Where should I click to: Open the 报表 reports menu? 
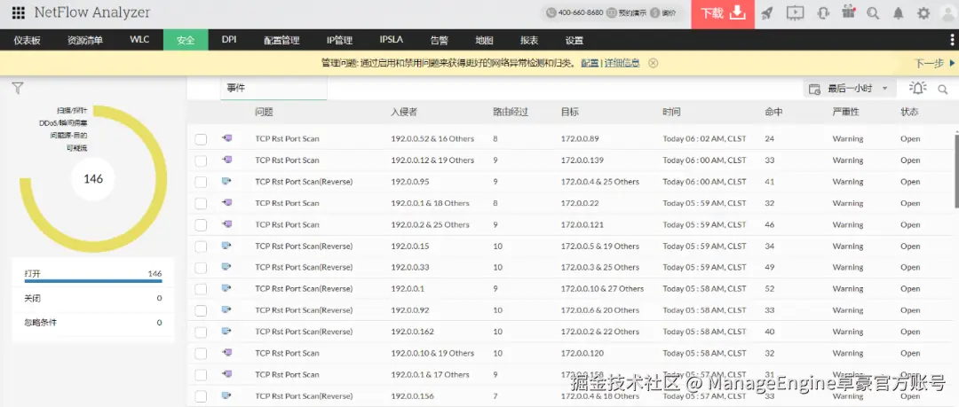pos(529,40)
